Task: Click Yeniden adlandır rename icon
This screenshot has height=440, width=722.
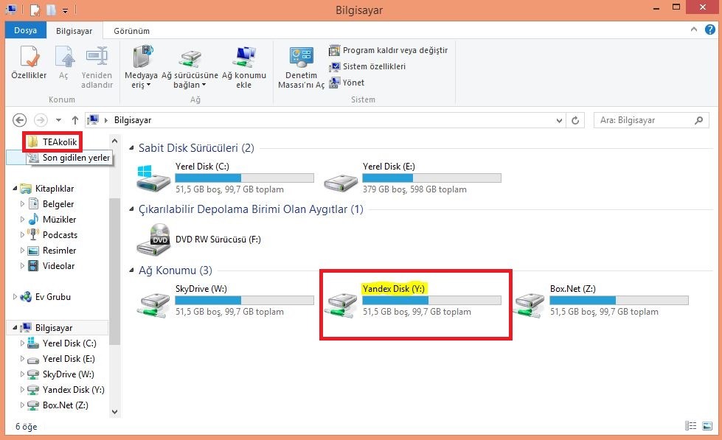Action: [x=97, y=67]
